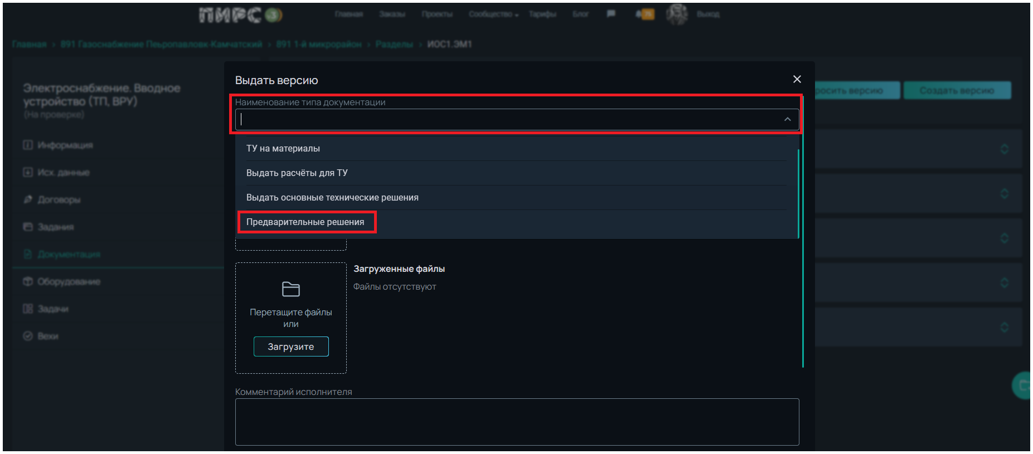Open 'Информация' in the sidebar
1033x454 pixels.
pos(65,145)
